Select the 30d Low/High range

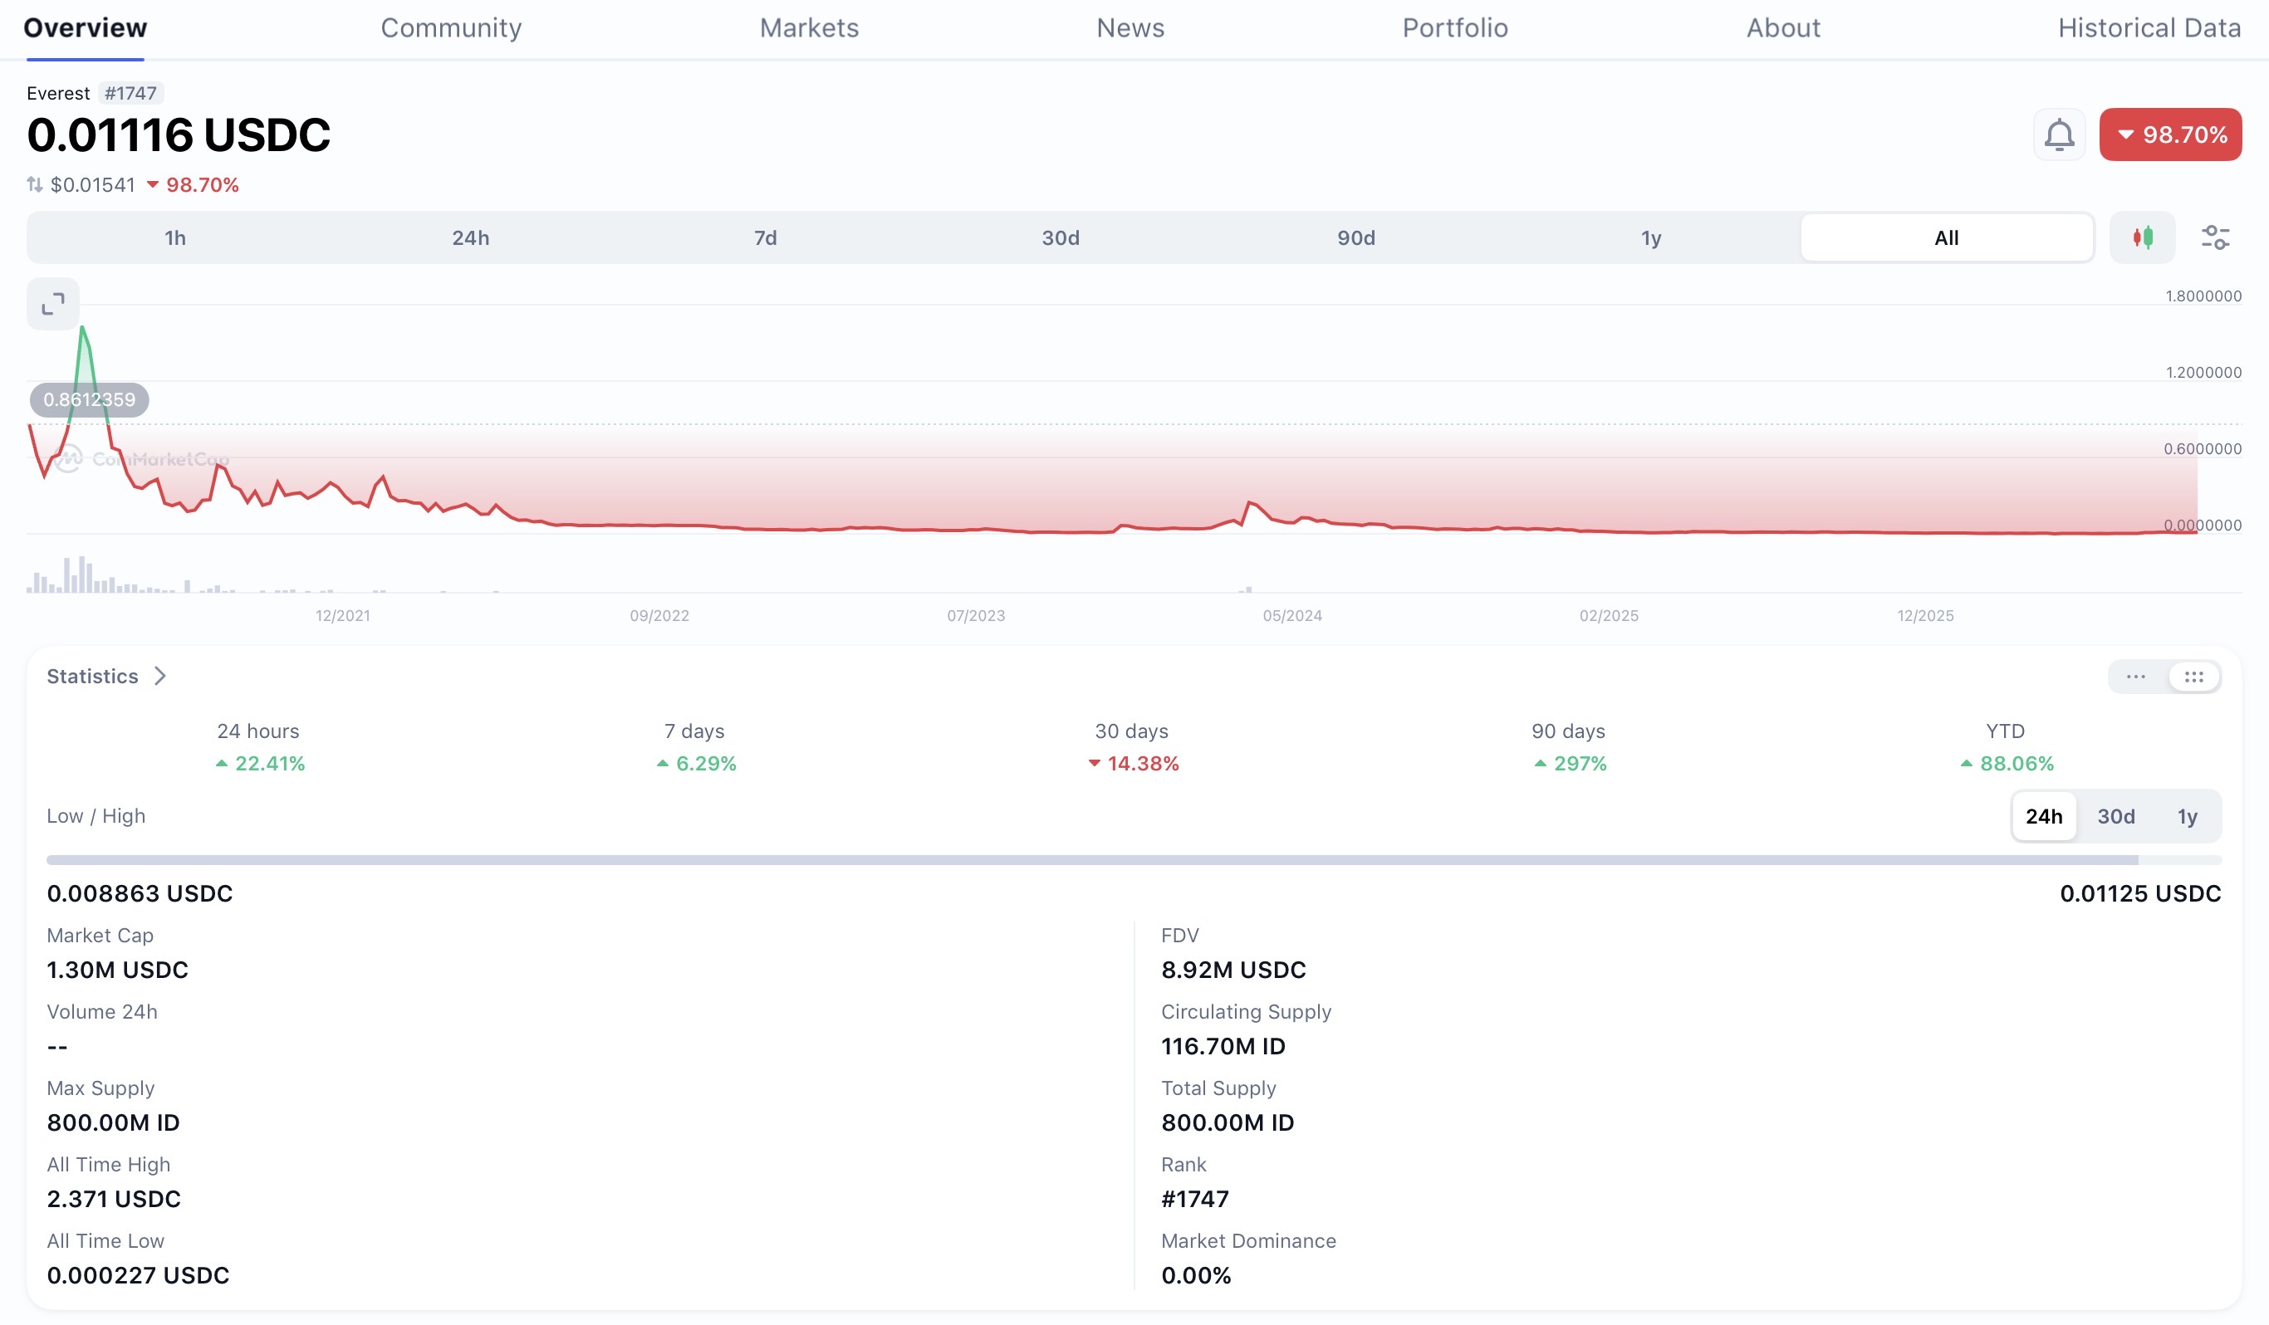pyautogui.click(x=2116, y=815)
